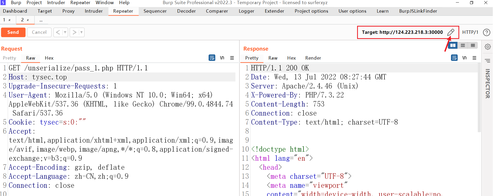Switch Response view to Hex
The image size is (493, 196).
point(291,58)
